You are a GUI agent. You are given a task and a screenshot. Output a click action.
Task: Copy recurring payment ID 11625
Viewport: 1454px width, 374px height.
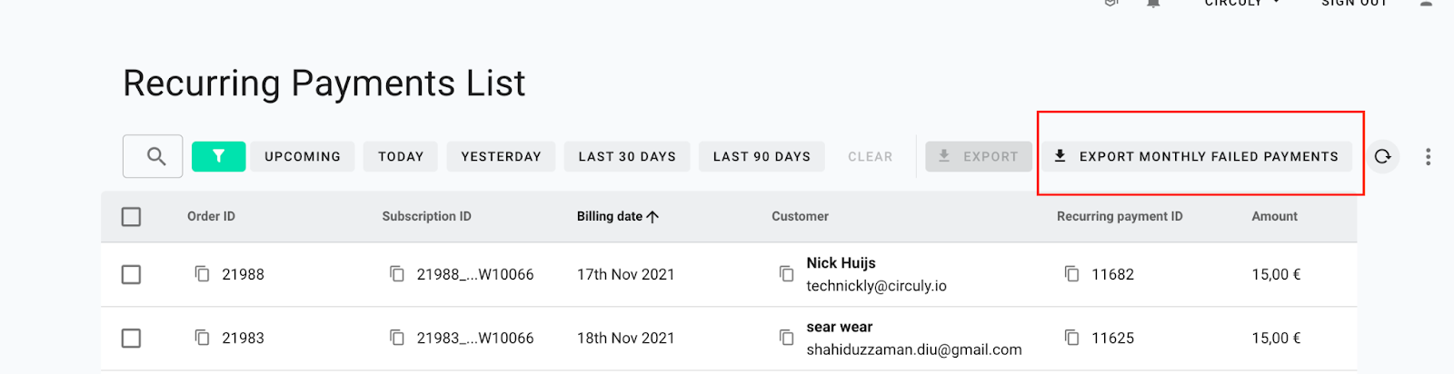click(1072, 337)
